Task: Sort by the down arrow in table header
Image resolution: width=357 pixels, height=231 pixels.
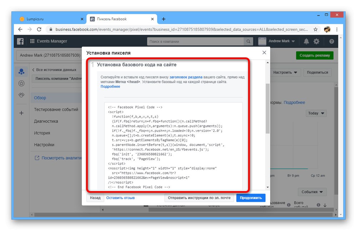Action: pos(325,205)
